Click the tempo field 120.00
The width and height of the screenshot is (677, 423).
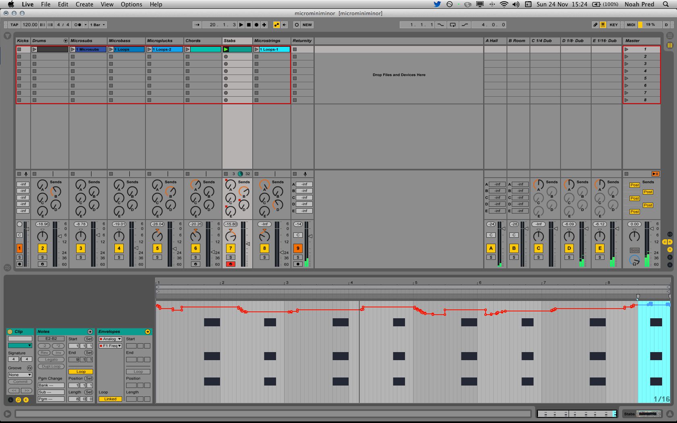[30, 25]
